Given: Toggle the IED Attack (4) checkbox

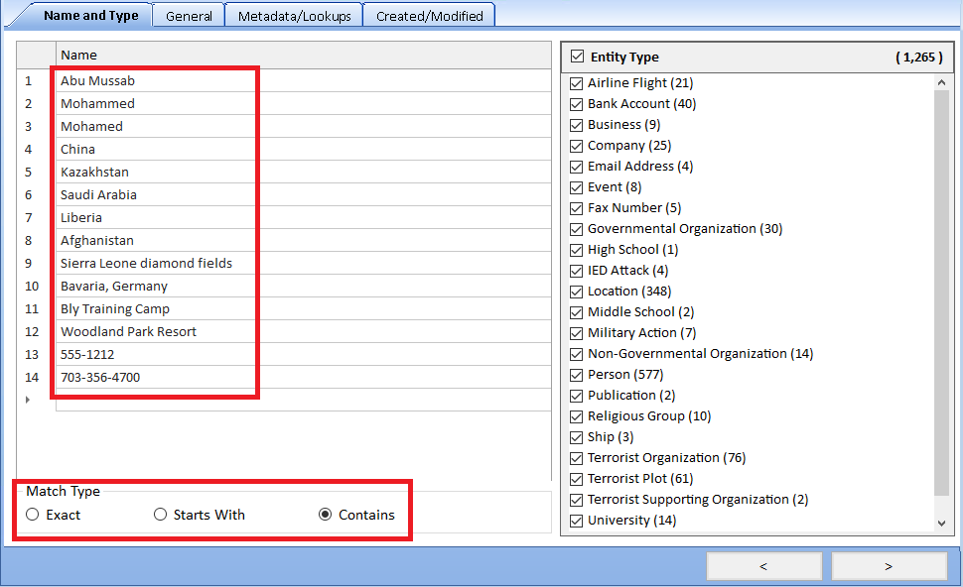Looking at the screenshot, I should click(576, 271).
